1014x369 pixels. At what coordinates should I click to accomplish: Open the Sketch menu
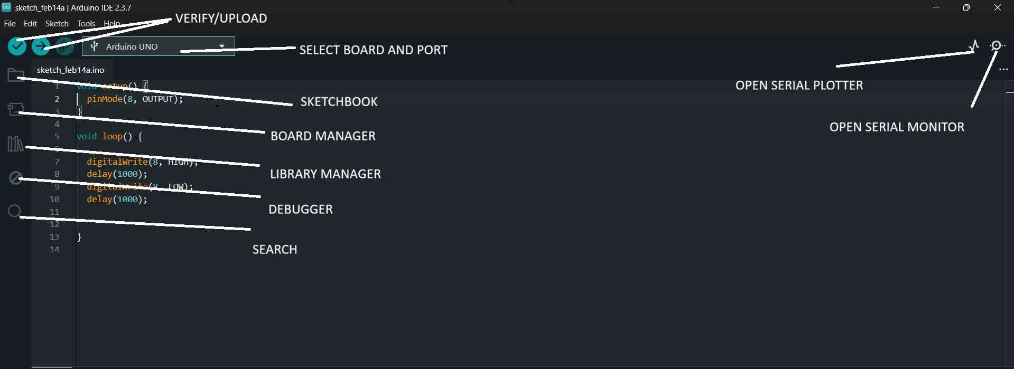pos(57,24)
